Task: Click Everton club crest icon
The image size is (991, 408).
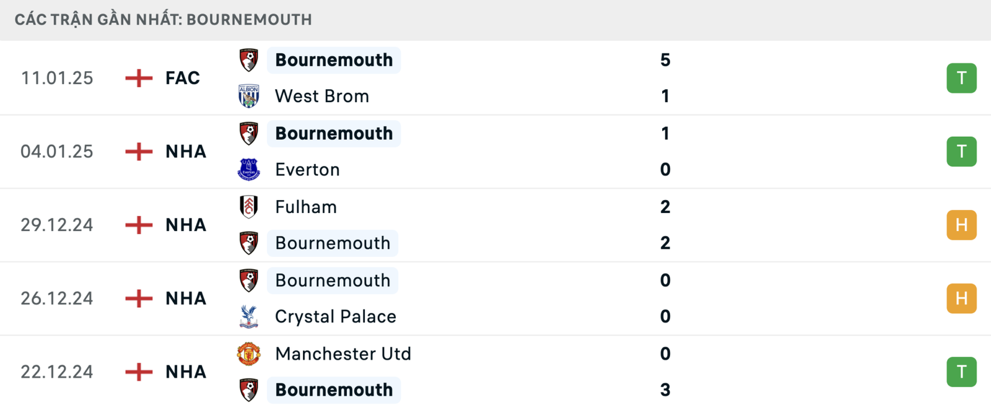Action: pyautogui.click(x=248, y=170)
